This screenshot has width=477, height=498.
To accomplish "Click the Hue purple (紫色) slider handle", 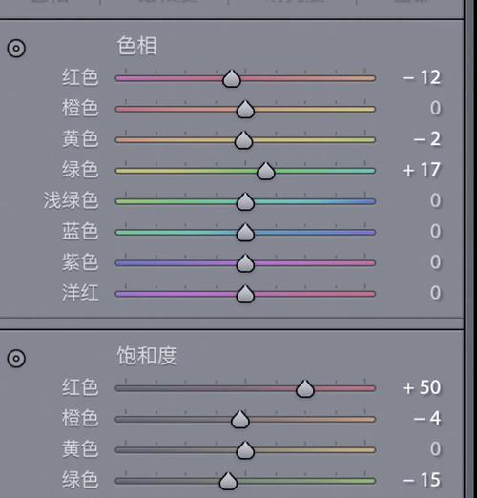I will [x=245, y=263].
